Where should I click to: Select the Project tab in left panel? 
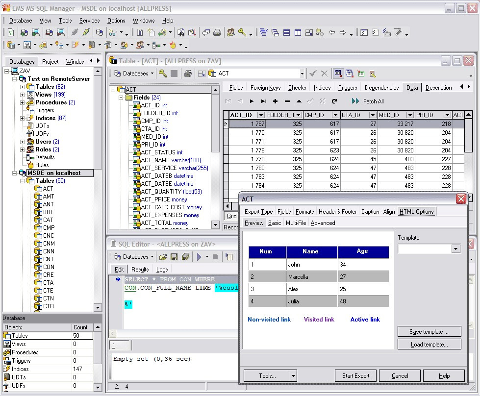coord(50,62)
